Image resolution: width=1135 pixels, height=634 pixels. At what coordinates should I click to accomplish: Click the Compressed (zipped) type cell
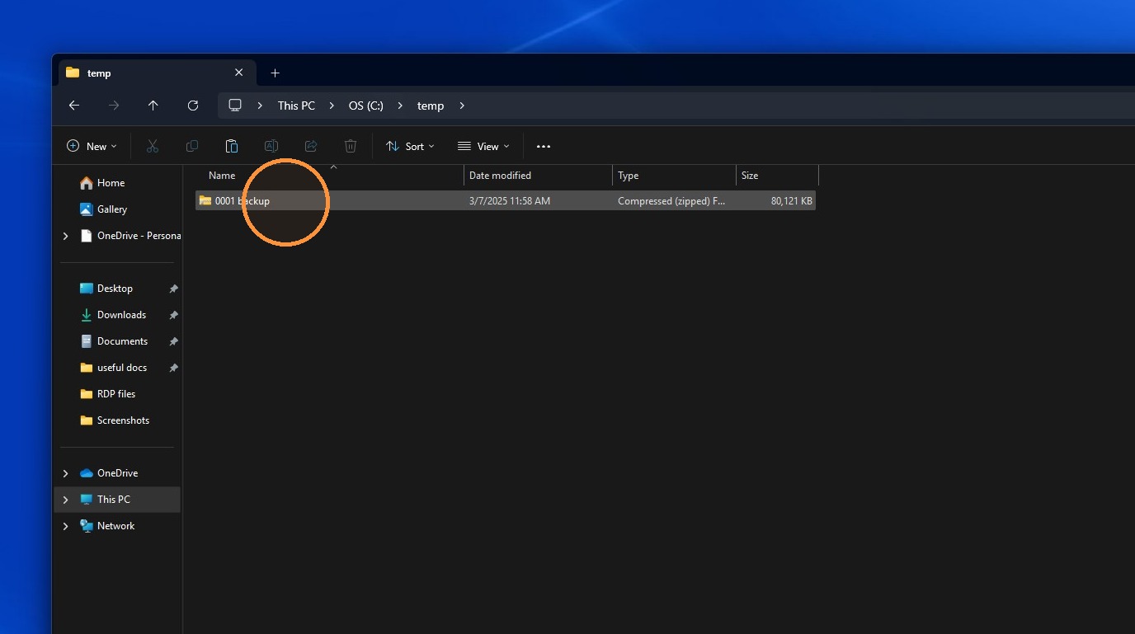(671, 200)
